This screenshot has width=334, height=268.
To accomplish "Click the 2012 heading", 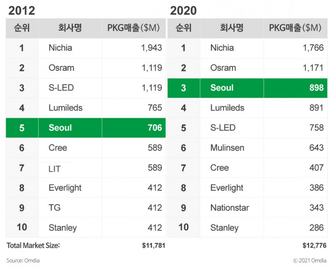I will (x=21, y=10).
